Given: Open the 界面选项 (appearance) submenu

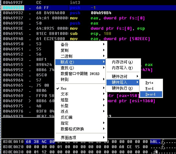Looking at the screenshot, I should 81,137.
